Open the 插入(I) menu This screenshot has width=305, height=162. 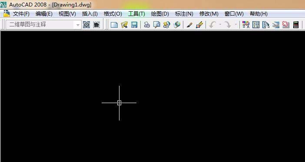(90, 14)
